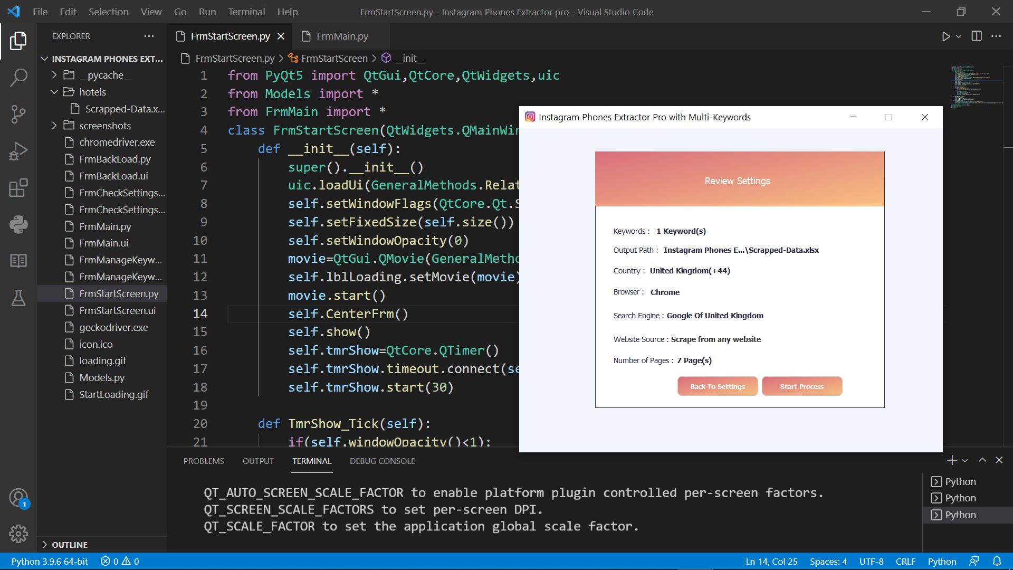This screenshot has height=570, width=1013.
Task: Run Python file with play button
Action: click(945, 36)
